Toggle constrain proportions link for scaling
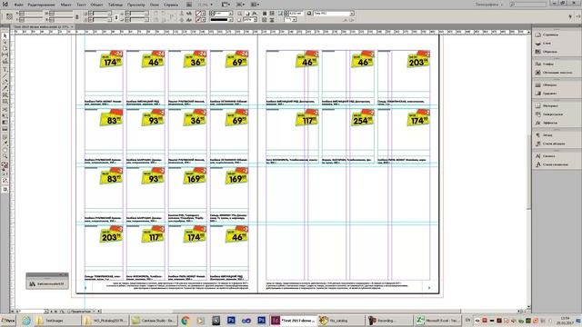This screenshot has width=582, height=327. click(116, 16)
